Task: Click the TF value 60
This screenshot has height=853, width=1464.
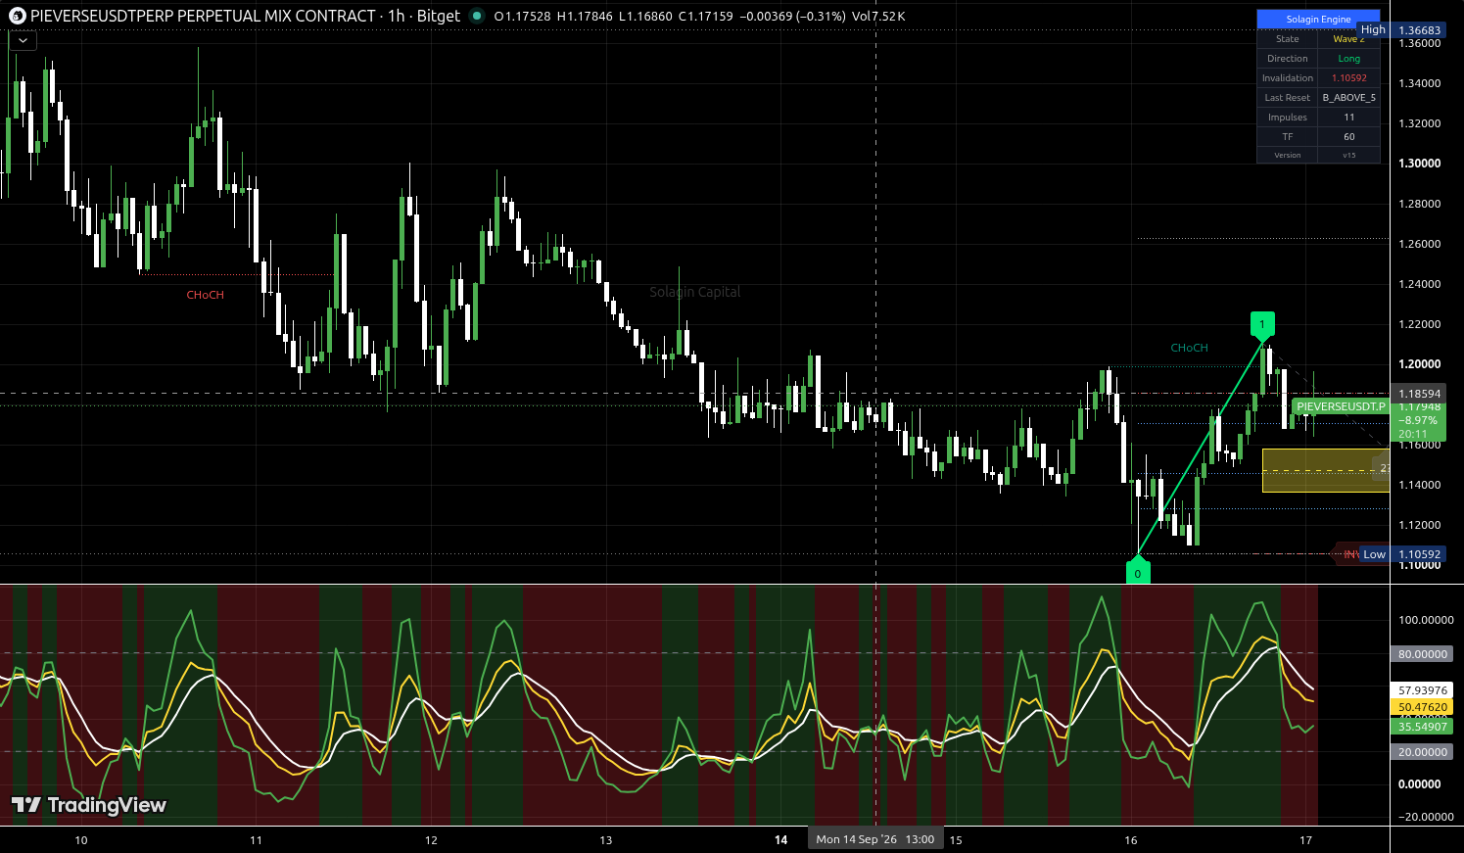Action: (x=1348, y=137)
